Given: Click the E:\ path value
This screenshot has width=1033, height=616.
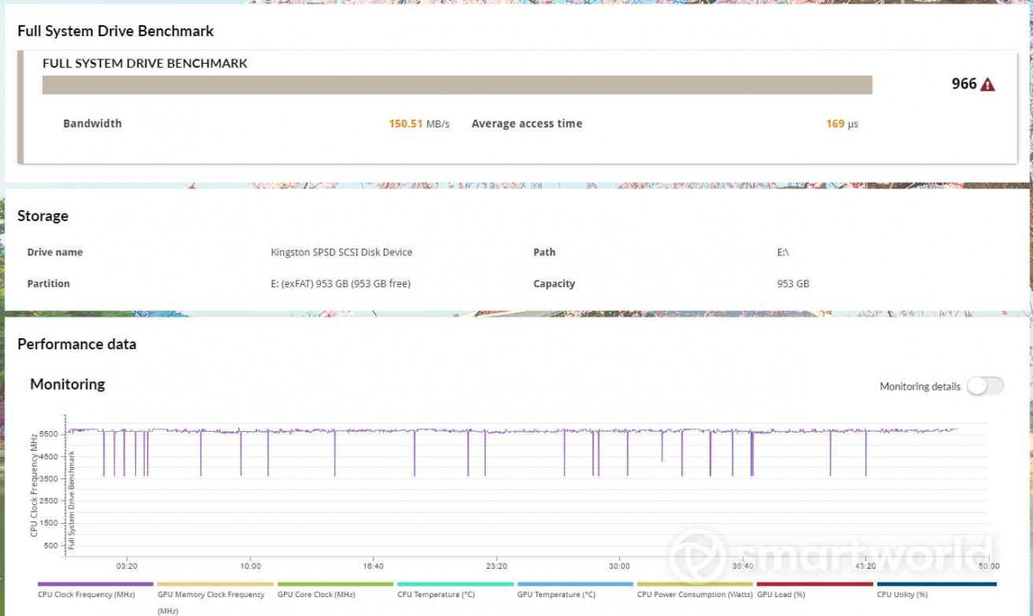Looking at the screenshot, I should (782, 252).
